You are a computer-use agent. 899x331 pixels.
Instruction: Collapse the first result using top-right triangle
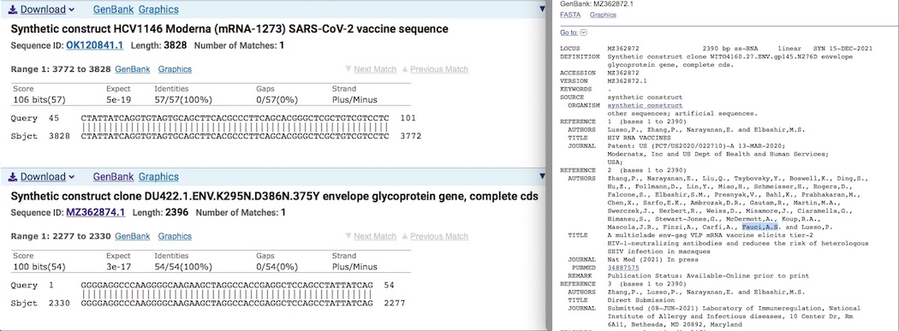[x=542, y=9]
